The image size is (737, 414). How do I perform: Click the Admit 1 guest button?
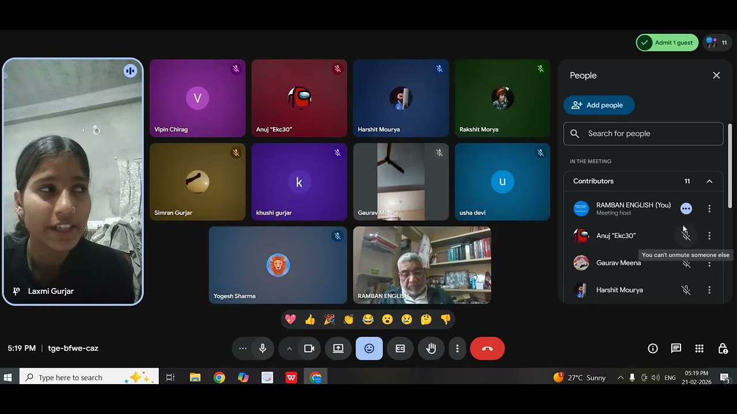coord(667,43)
